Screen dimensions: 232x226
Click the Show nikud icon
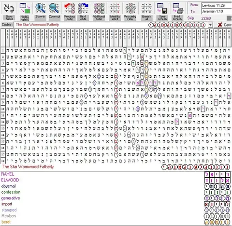tap(9, 8)
